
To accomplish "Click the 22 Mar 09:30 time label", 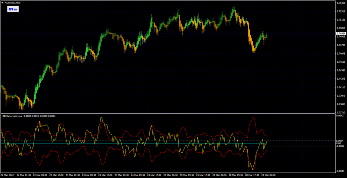I will [x=40, y=175].
